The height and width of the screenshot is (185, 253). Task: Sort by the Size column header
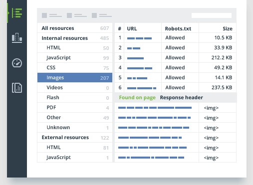(x=228, y=28)
